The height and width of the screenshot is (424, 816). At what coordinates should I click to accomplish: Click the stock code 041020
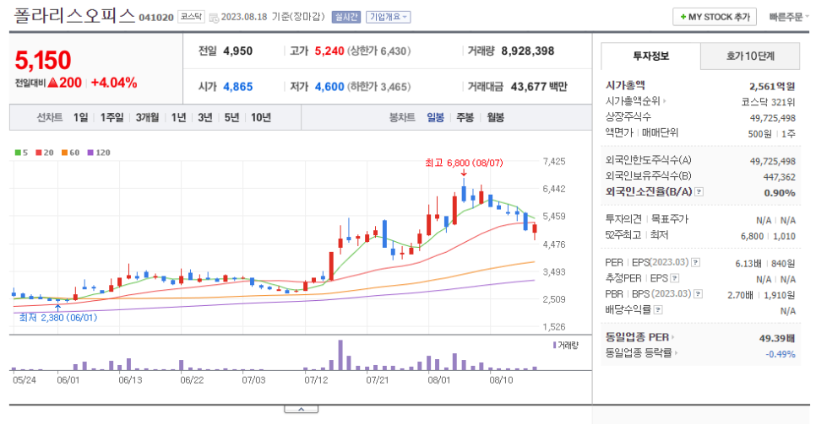[x=156, y=18]
